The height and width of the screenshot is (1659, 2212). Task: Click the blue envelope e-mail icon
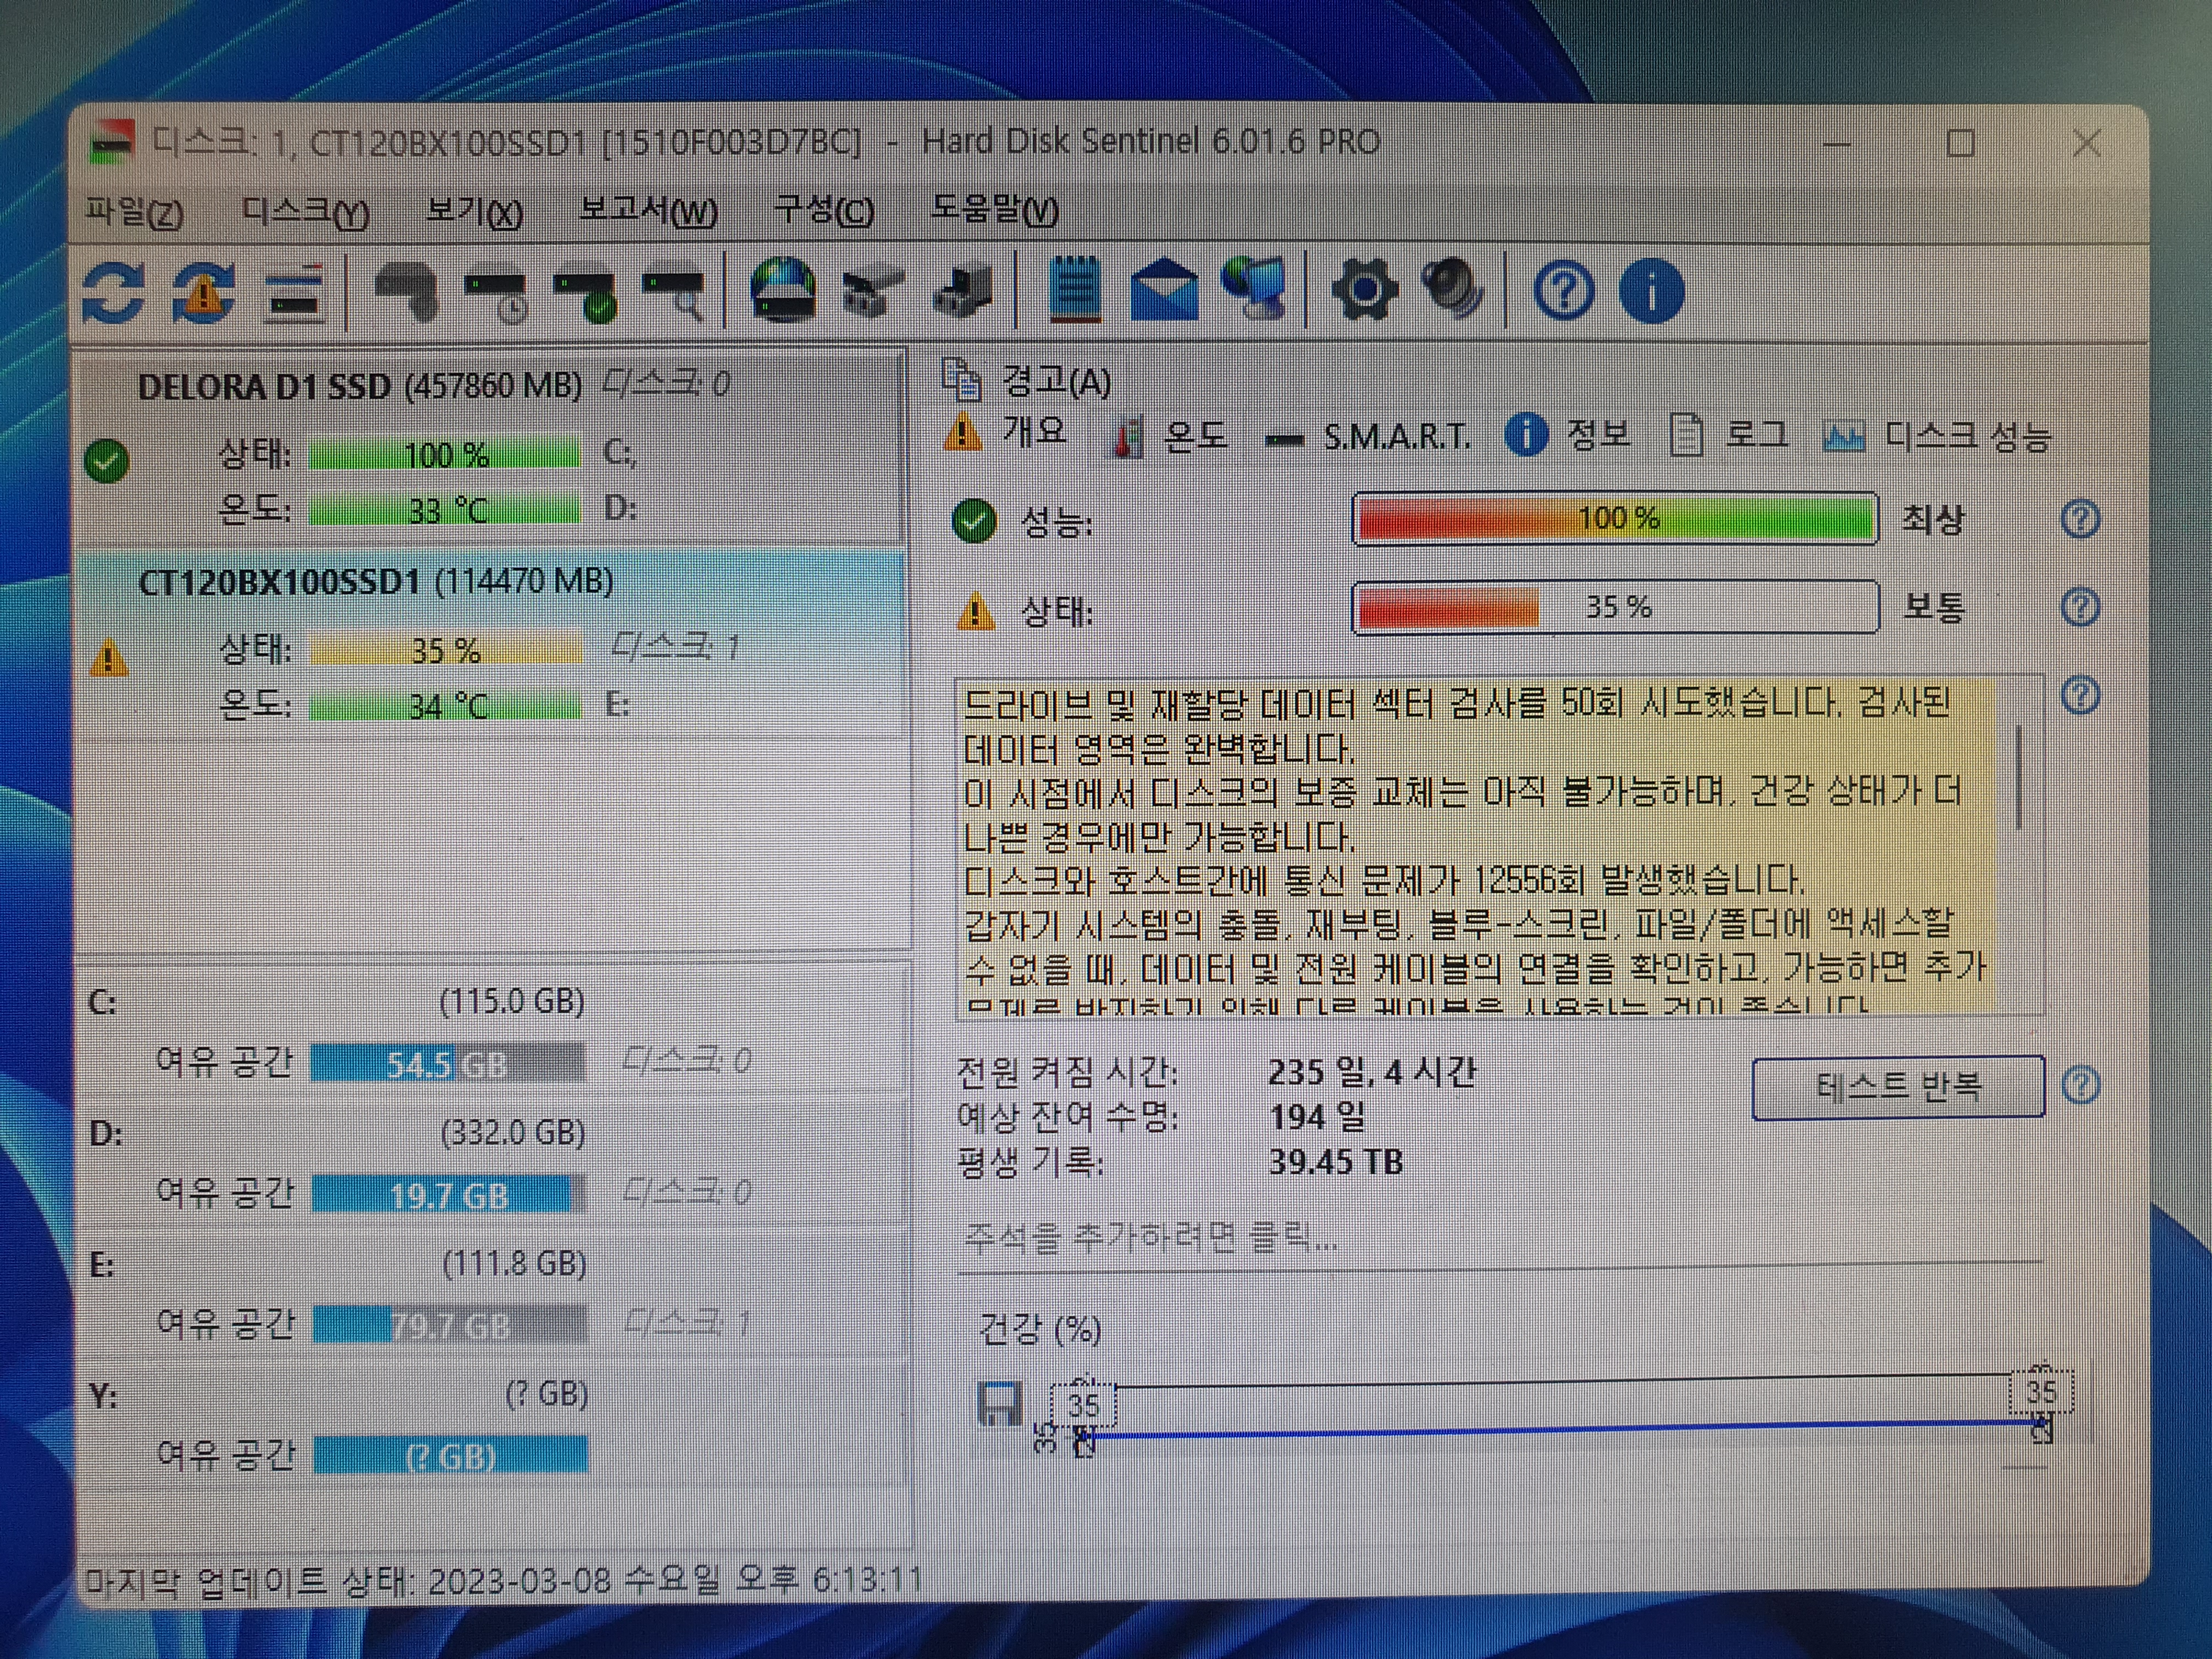1164,290
